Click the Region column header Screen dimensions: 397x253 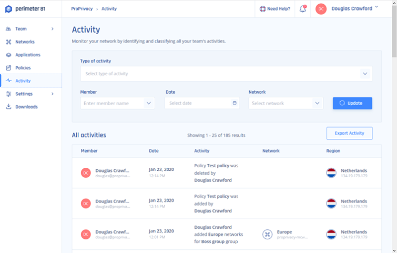pos(333,150)
